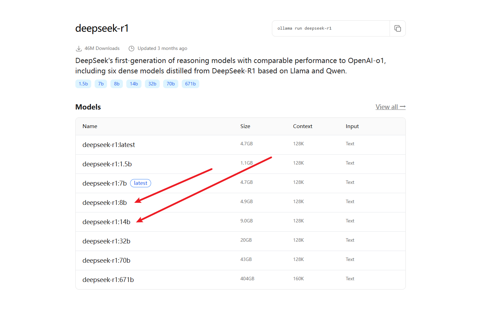
Task: Select the 671b tag
Action: [x=190, y=84]
